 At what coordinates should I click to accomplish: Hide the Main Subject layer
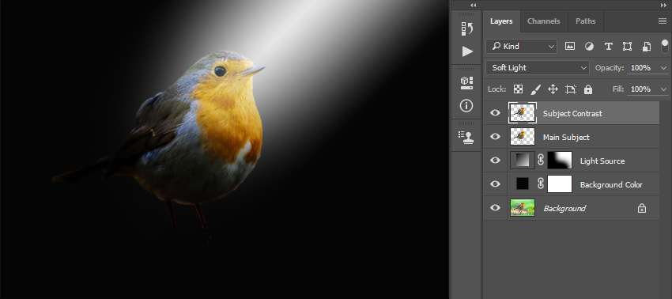495,136
